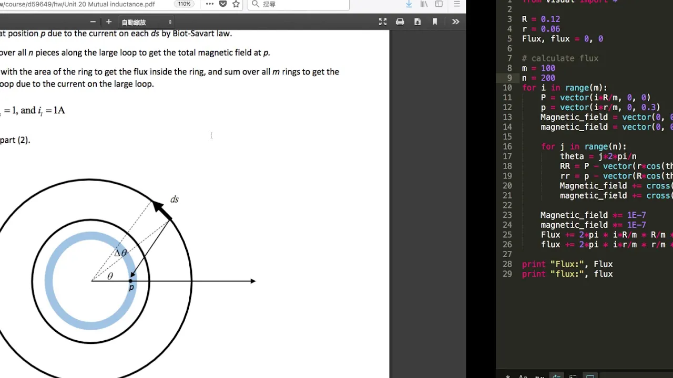Print the PDF document
The height and width of the screenshot is (378, 673).
point(400,22)
